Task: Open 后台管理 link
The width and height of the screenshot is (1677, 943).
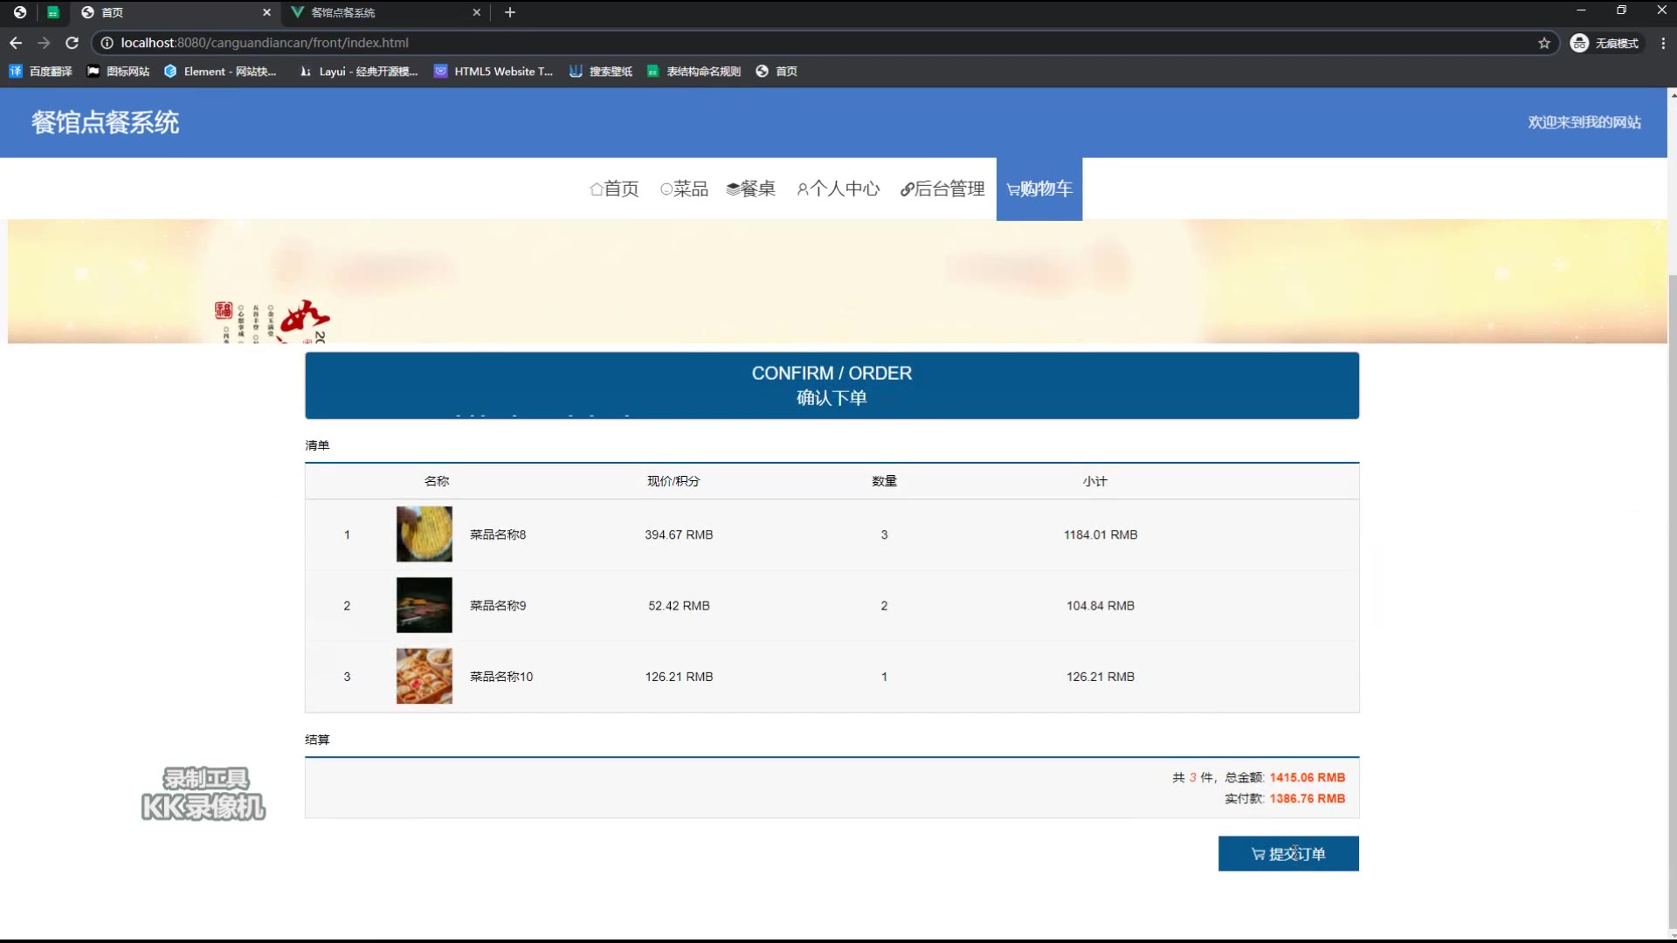Action: click(x=942, y=189)
